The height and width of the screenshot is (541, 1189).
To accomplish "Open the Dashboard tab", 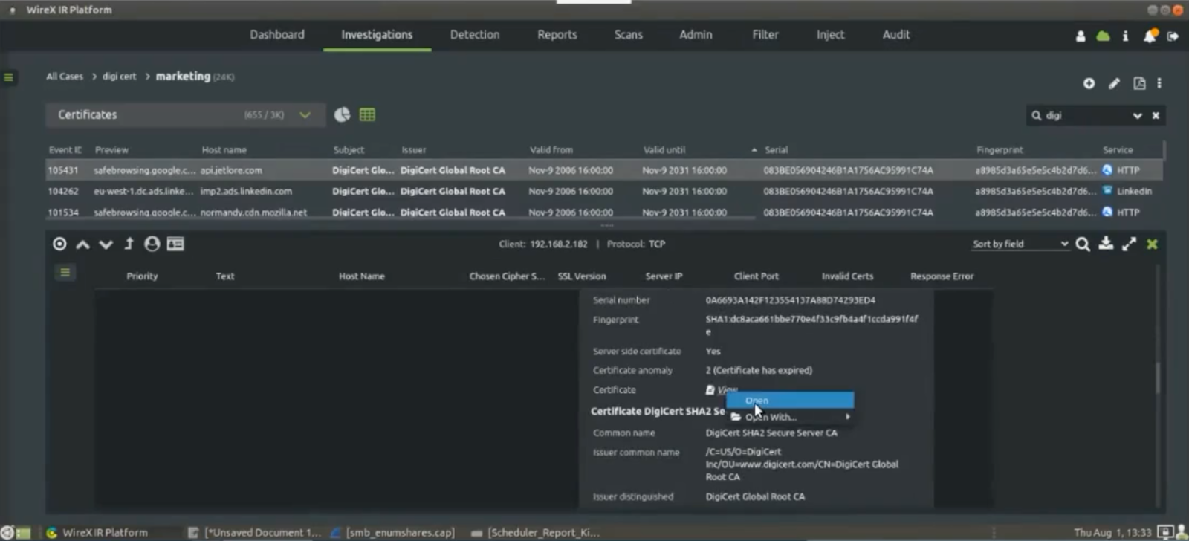I will 277,34.
